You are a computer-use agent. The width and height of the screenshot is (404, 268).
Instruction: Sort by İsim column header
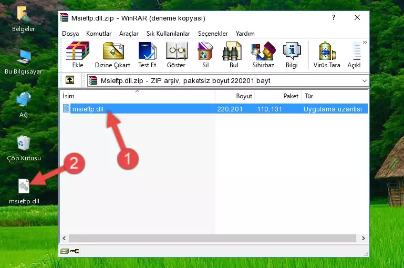click(138, 96)
